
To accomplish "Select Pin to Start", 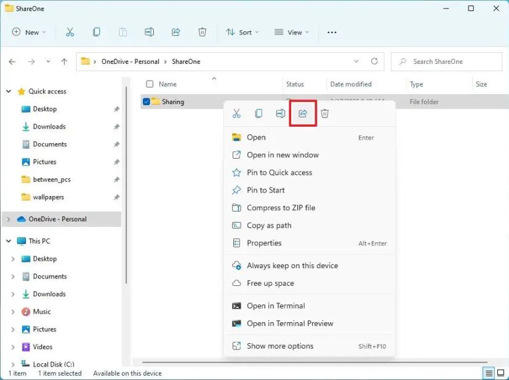I will click(310, 190).
